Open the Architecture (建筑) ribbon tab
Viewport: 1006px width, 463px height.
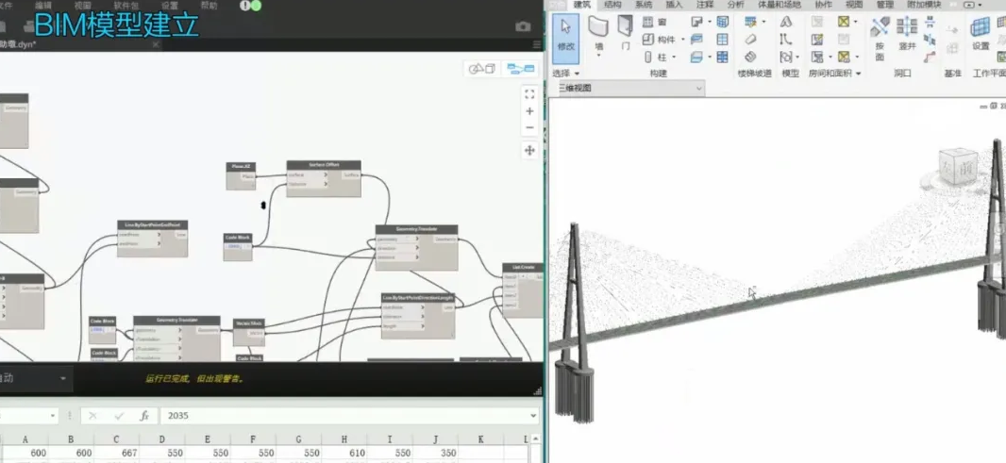[581, 5]
